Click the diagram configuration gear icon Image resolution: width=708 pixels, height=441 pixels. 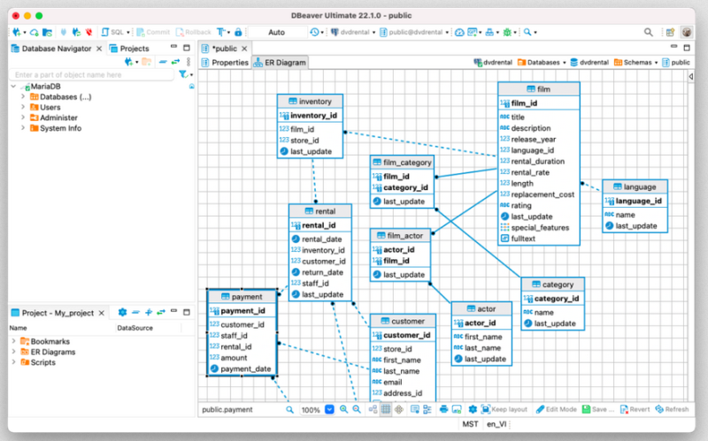click(x=472, y=410)
